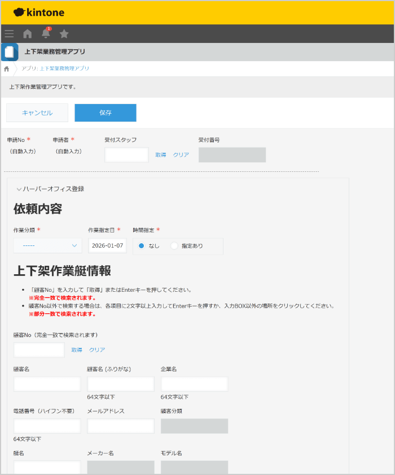The image size is (395, 475).
Task: Click クリア next to 顧客No field
Action: pos(97,350)
